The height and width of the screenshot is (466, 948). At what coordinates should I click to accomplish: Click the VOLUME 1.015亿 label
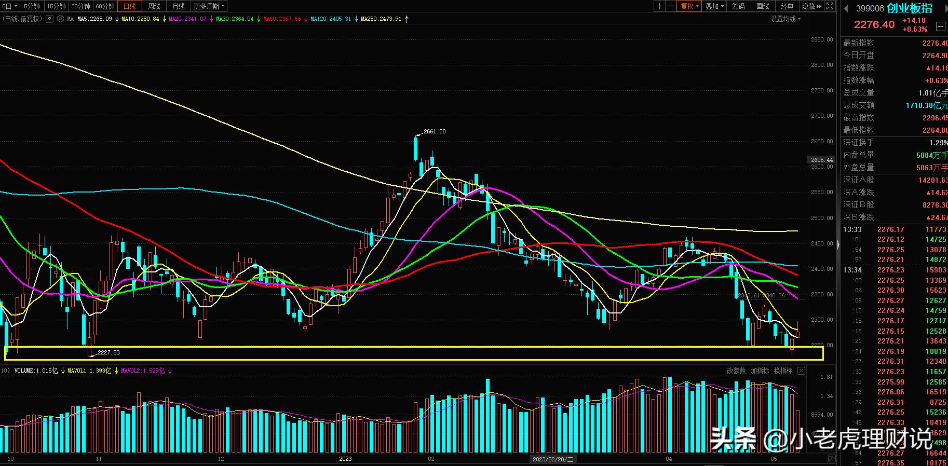[36, 371]
